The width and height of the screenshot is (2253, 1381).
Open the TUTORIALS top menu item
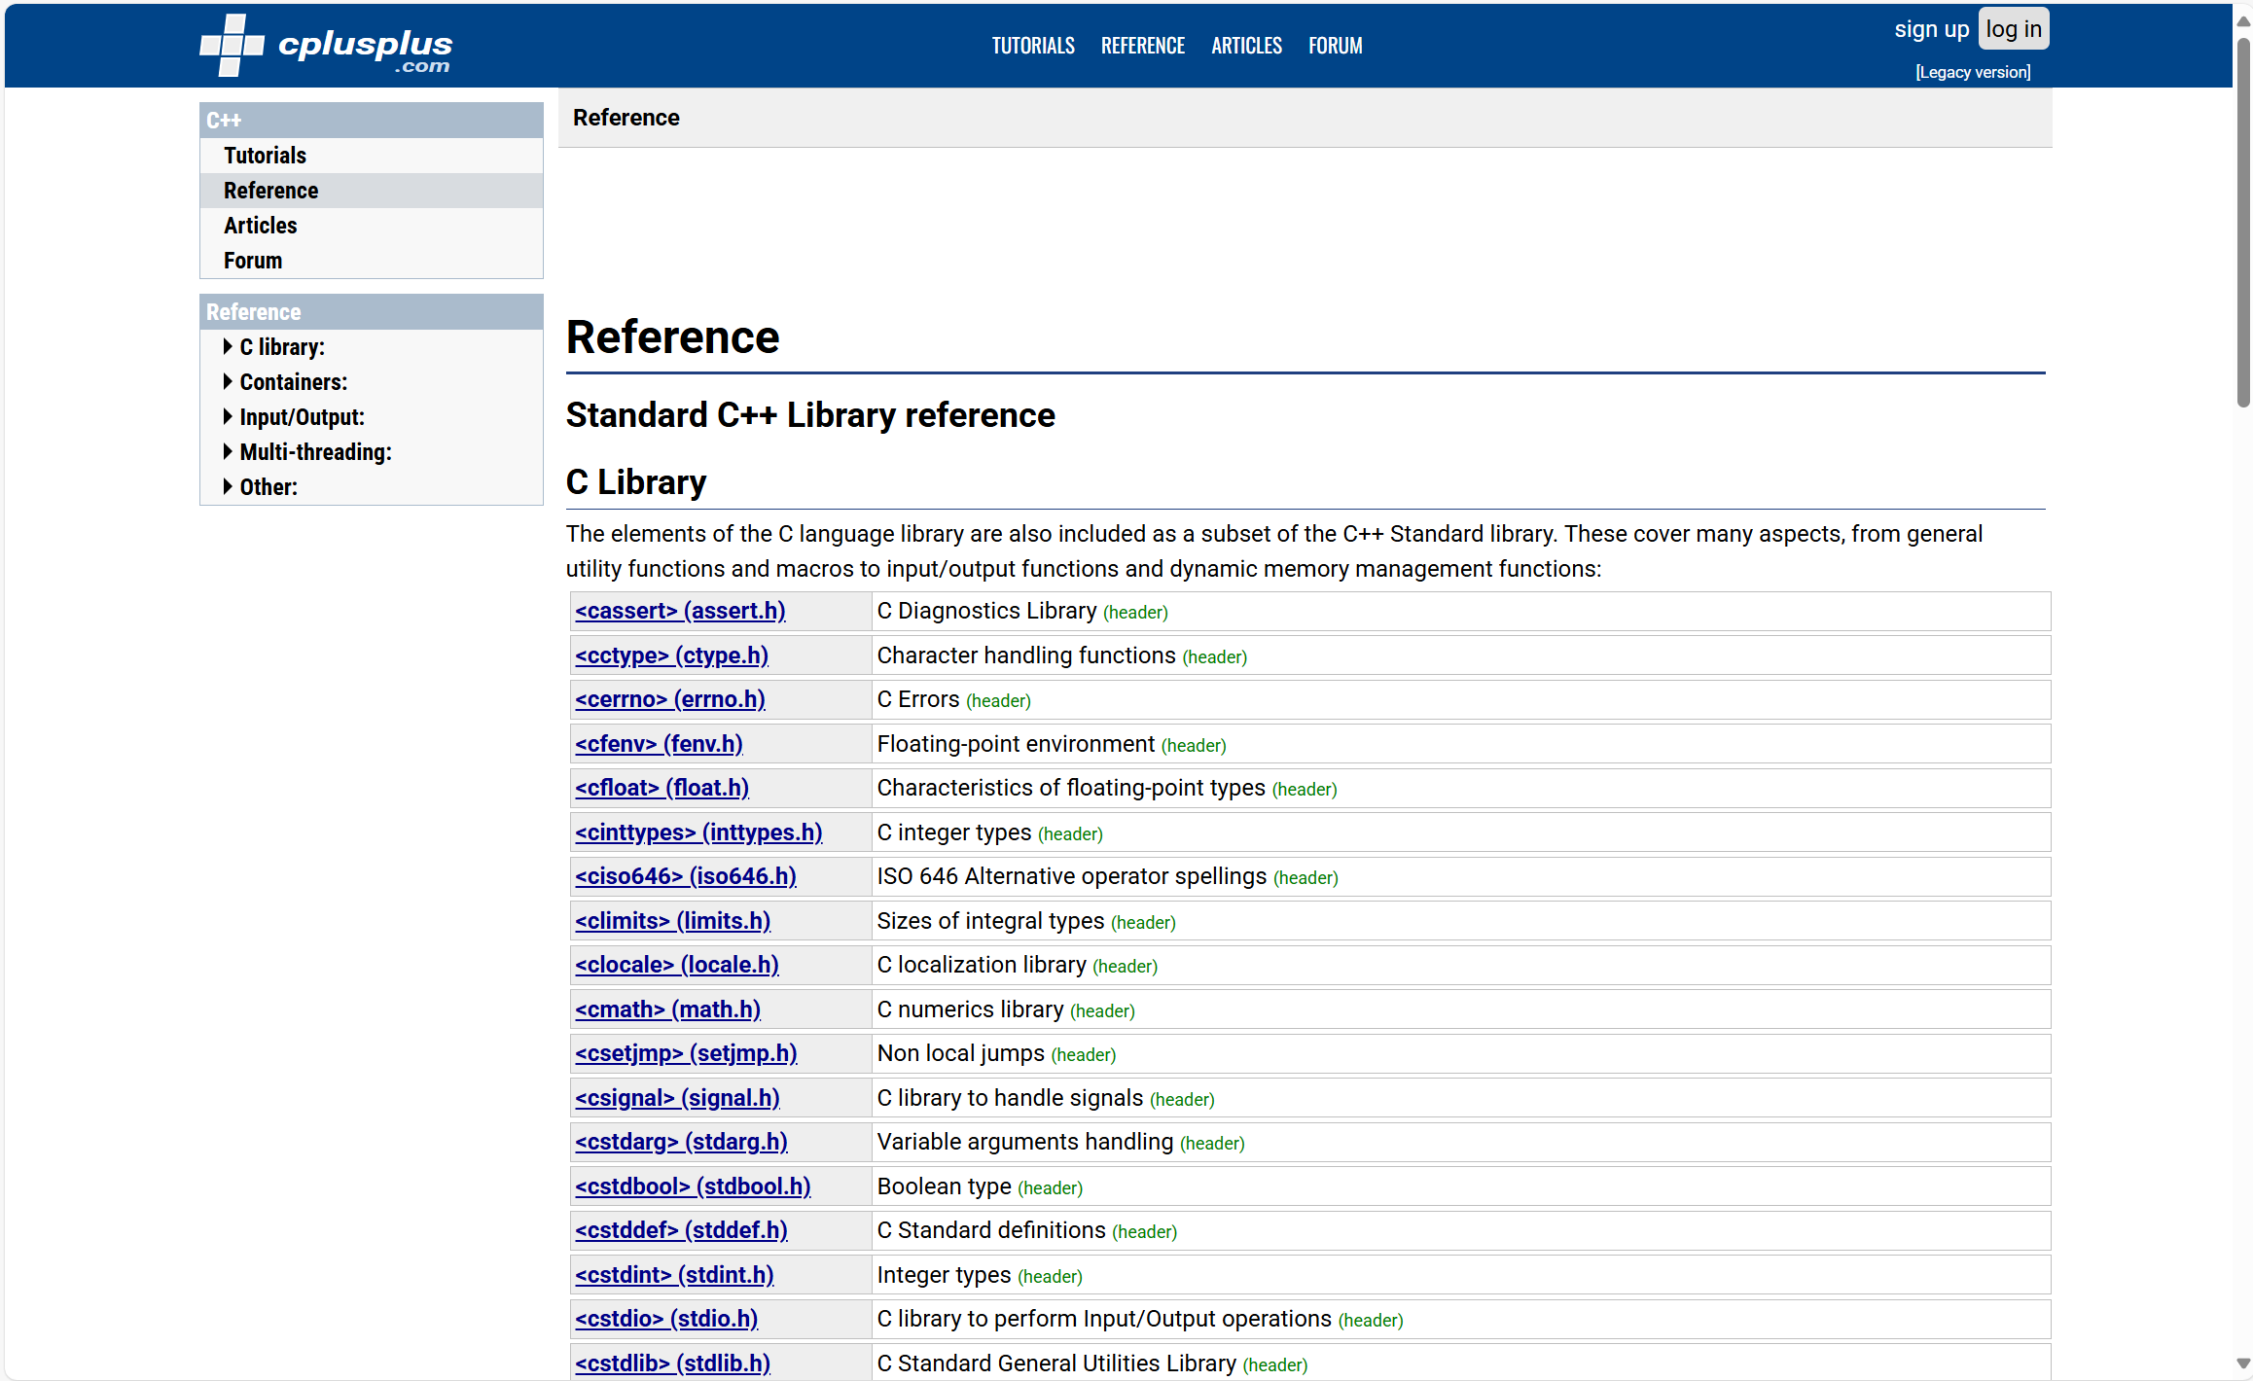point(1032,46)
